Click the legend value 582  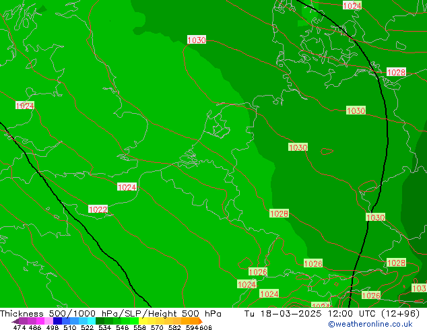tap(174, 327)
